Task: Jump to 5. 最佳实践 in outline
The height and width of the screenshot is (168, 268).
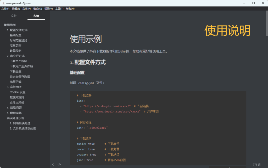Action: coord(14,113)
